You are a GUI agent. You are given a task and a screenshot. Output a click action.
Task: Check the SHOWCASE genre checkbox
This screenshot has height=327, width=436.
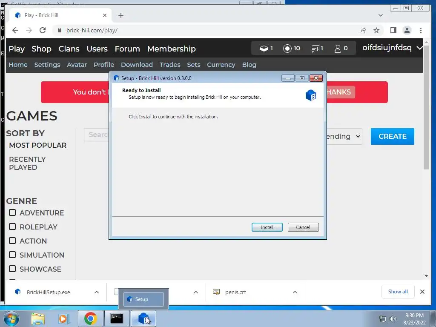tap(12, 269)
